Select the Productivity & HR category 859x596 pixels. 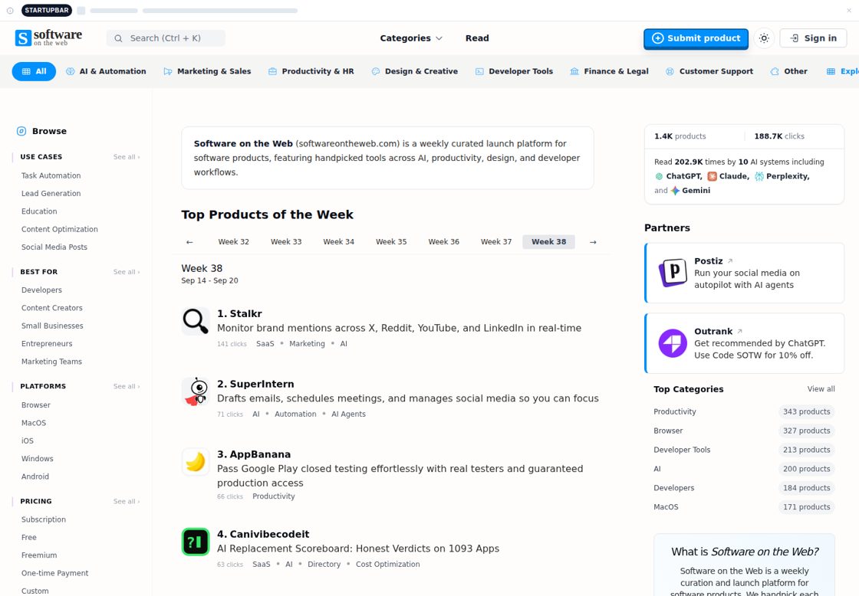311,71
